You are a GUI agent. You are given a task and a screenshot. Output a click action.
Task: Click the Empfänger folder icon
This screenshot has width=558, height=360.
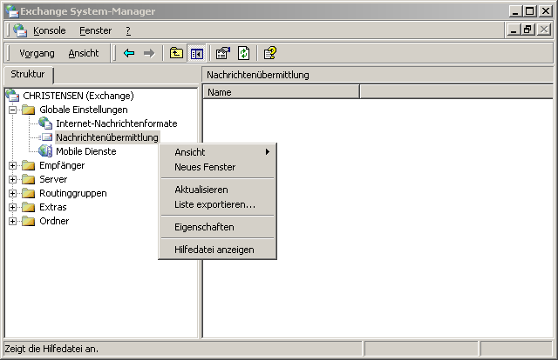pos(28,165)
